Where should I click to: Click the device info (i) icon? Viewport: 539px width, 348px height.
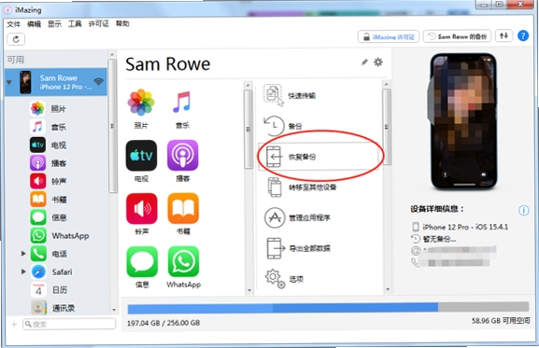pyautogui.click(x=523, y=210)
